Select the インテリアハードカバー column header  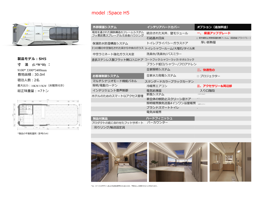click(163, 27)
